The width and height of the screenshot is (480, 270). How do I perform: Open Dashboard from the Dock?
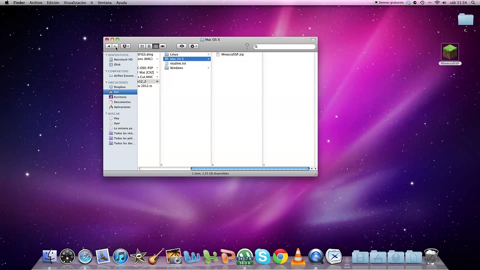(x=67, y=257)
